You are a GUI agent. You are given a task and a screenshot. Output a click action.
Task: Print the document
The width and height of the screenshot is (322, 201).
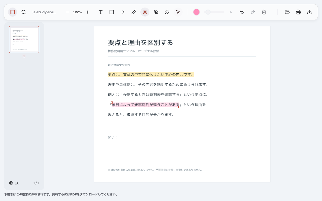tap(298, 12)
